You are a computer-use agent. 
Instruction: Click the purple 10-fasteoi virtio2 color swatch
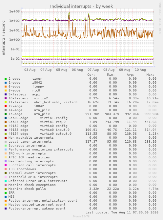tap(6, 98)
